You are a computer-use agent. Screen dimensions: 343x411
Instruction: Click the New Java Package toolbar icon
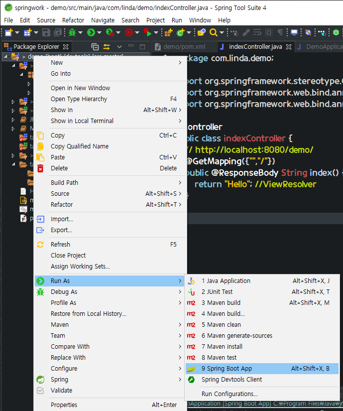point(169,32)
